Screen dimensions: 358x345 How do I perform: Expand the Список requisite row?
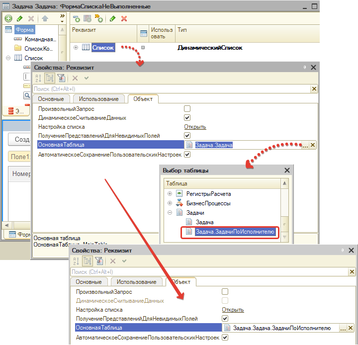pyautogui.click(x=76, y=48)
